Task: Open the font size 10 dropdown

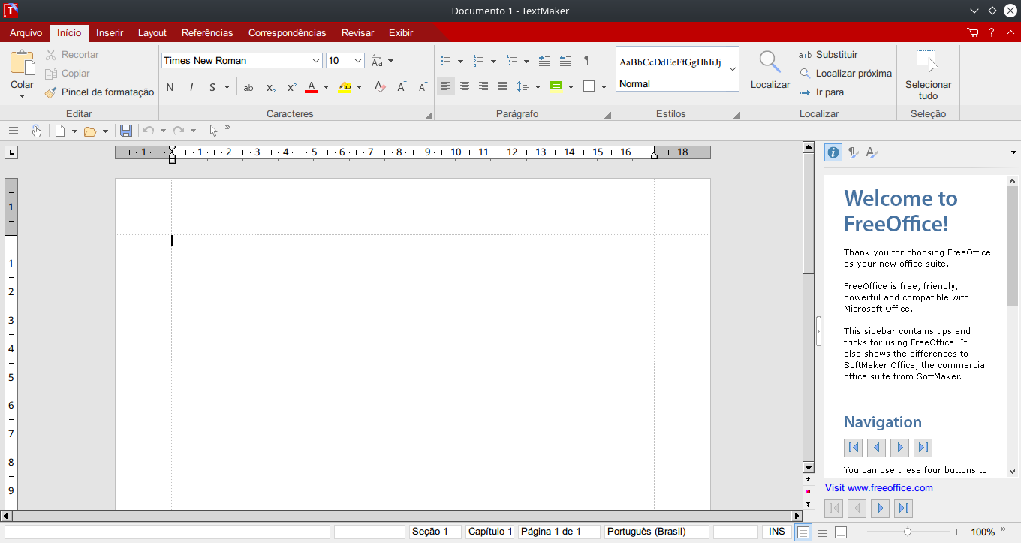Action: pyautogui.click(x=358, y=61)
